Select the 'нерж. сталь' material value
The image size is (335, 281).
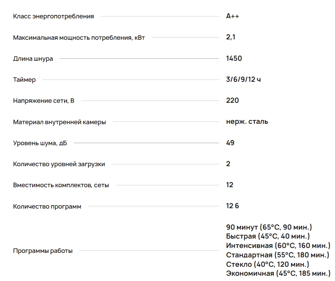tap(247, 122)
